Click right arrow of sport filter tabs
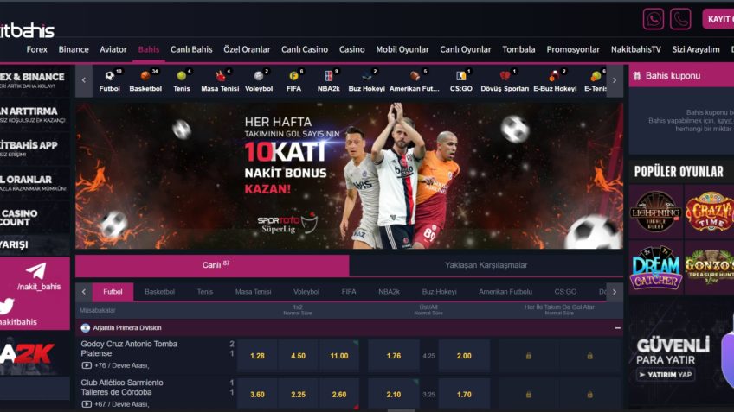 (x=615, y=292)
